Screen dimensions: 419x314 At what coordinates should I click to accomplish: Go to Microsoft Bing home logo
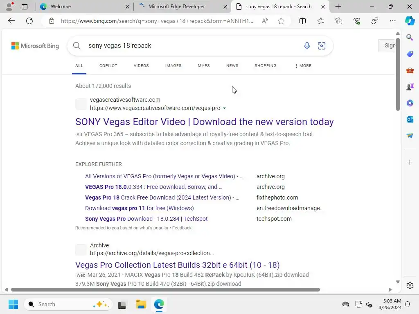coord(35,46)
